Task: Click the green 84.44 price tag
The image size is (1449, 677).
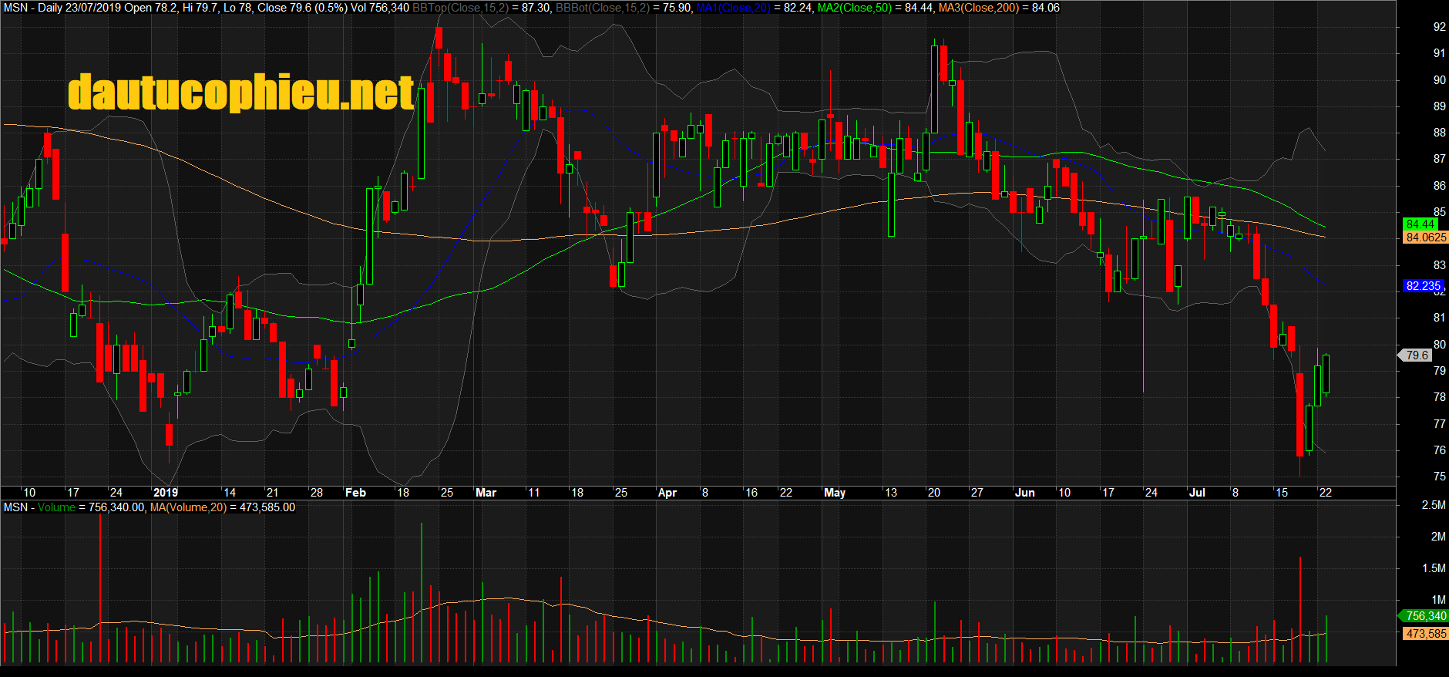Action: coord(1420,224)
